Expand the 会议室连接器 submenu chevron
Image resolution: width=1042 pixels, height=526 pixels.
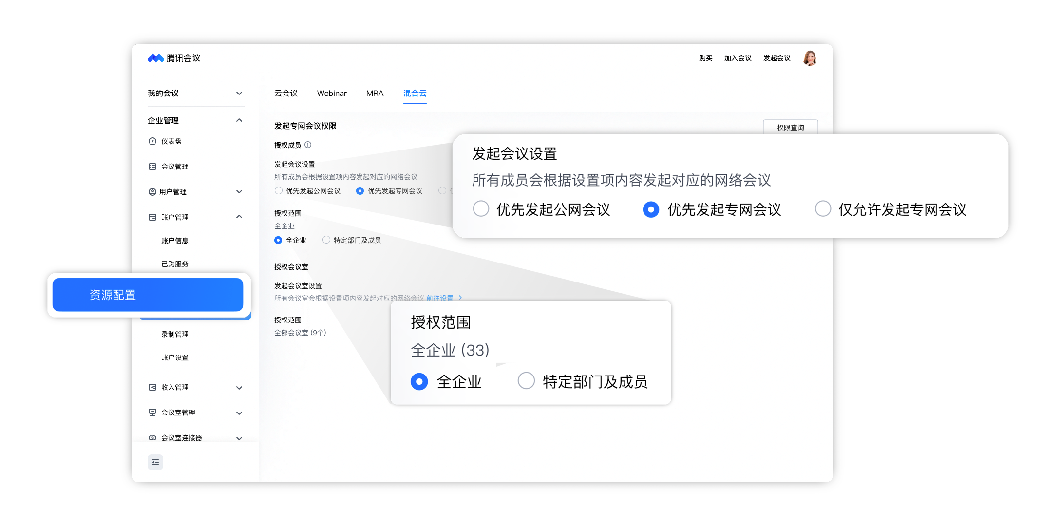click(239, 438)
